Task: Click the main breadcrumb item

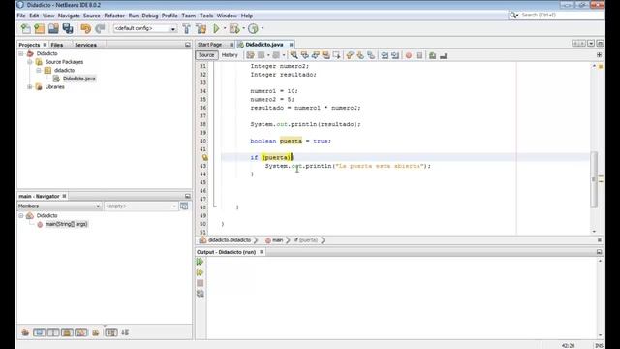Action: (277, 240)
